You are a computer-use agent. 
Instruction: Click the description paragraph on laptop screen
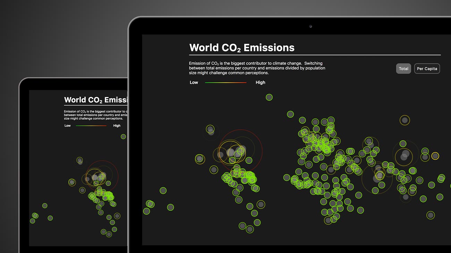pos(257,68)
